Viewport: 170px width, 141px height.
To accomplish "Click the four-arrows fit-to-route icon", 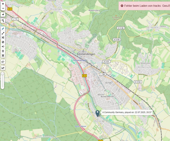I will tap(3, 55).
